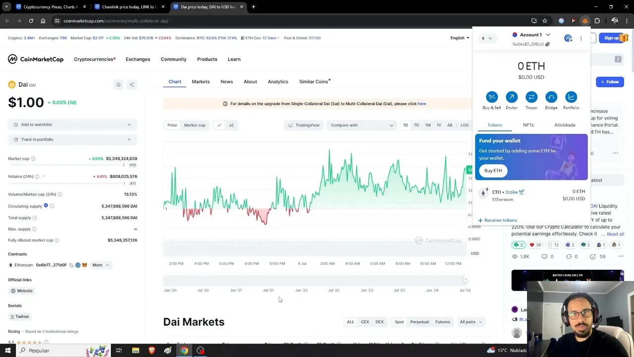Screen dimensions: 634x357
Task: Open Brave browser from taskbar
Action: pyautogui.click(x=152, y=351)
